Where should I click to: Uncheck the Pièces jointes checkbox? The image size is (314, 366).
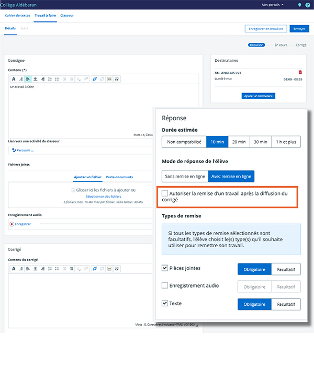(x=165, y=268)
